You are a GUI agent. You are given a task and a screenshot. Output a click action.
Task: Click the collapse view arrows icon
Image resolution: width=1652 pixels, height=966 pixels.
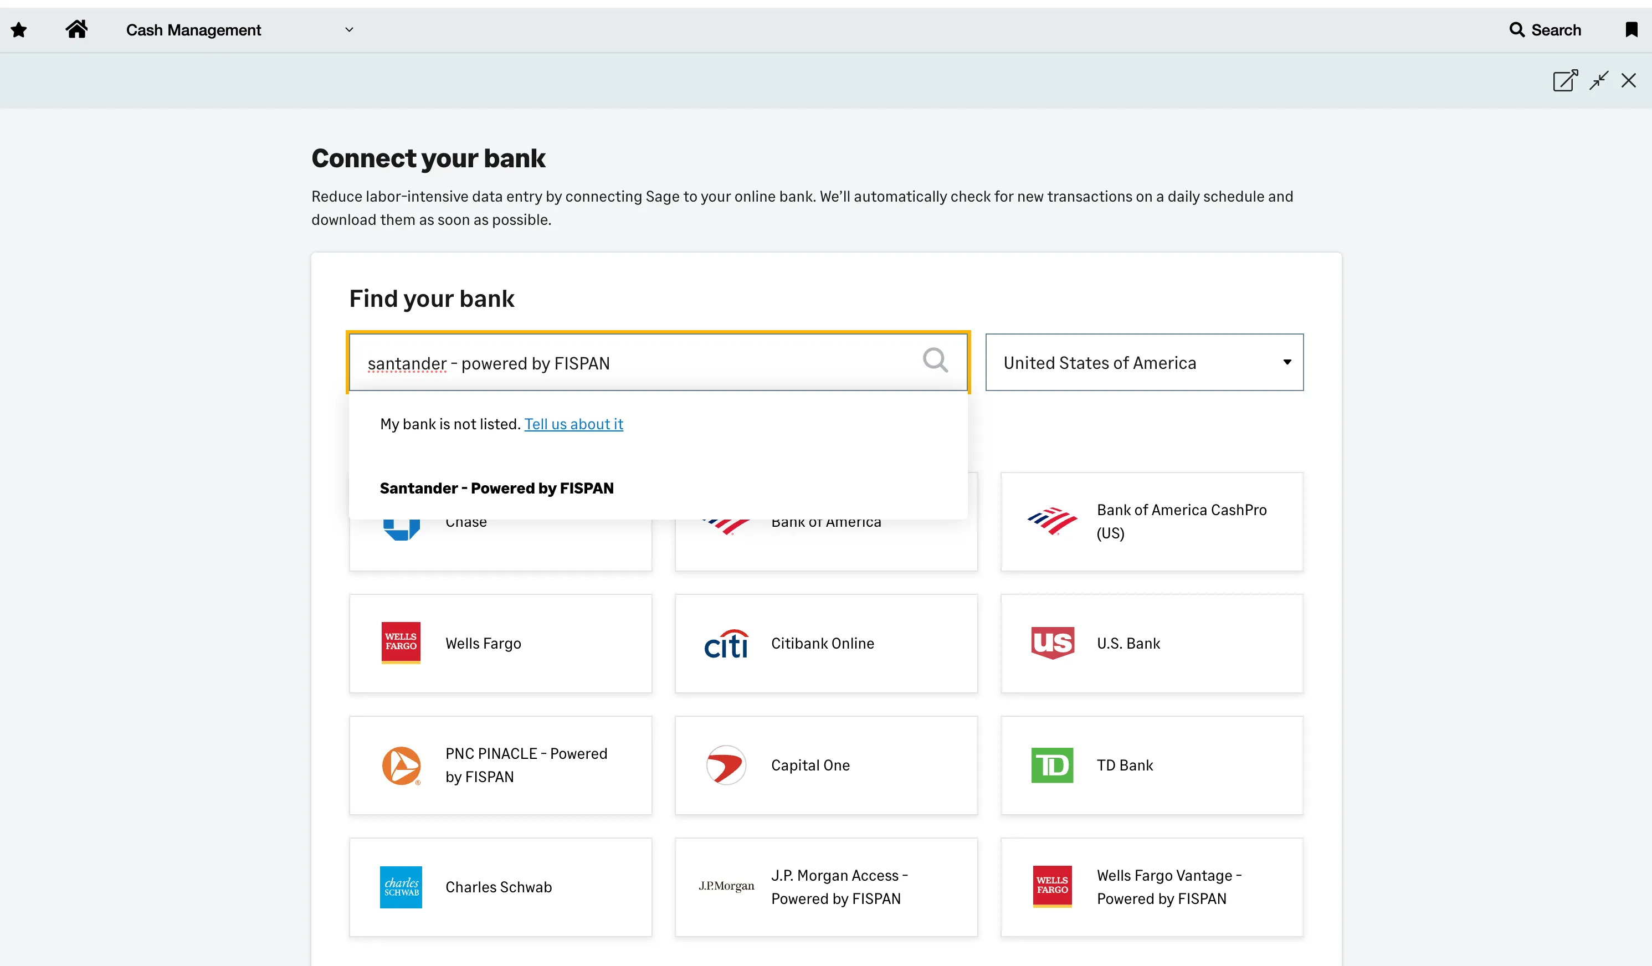coord(1599,81)
